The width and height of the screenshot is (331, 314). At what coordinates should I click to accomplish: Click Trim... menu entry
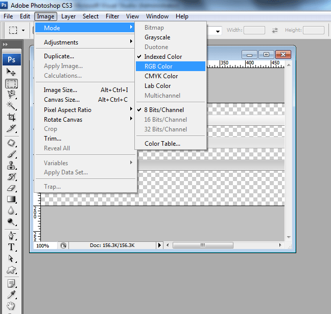pyautogui.click(x=85, y=139)
